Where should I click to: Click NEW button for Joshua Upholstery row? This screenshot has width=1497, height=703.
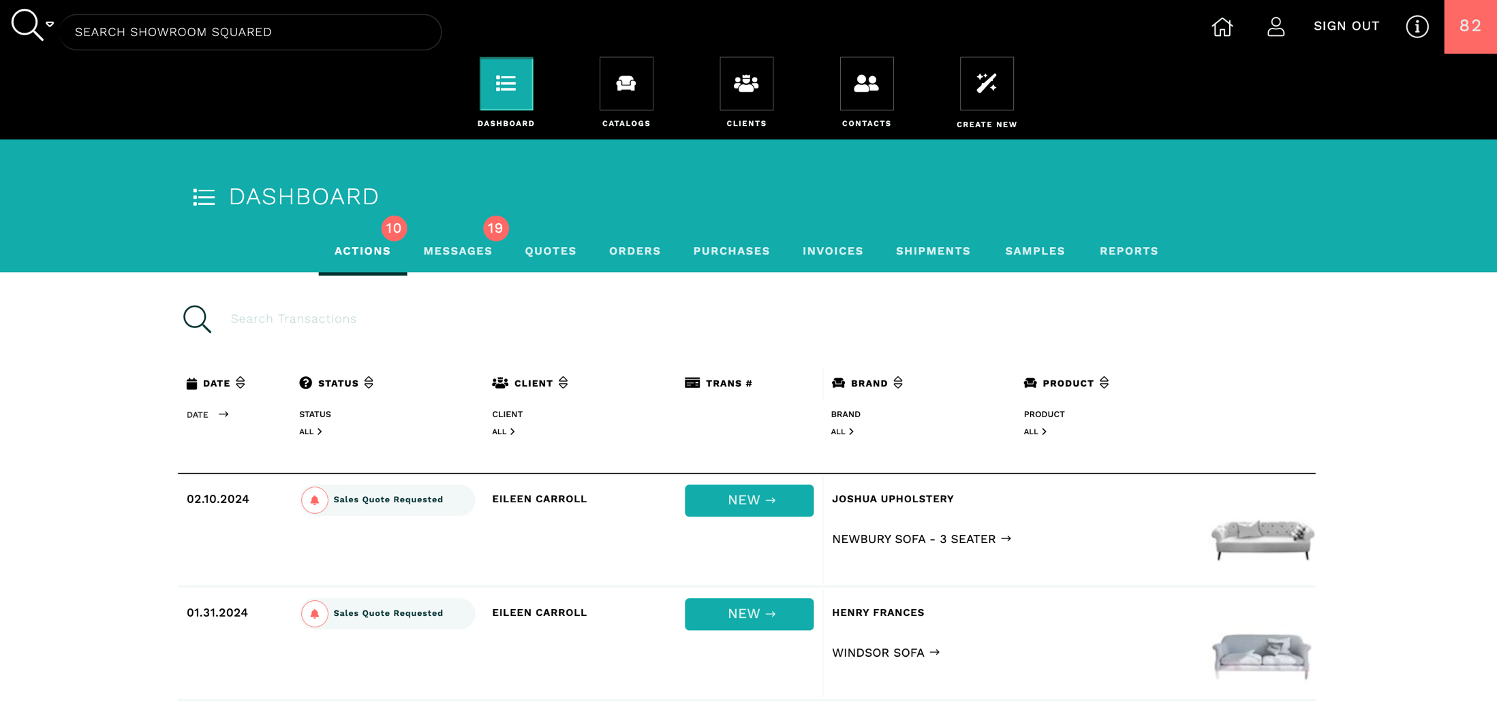pyautogui.click(x=748, y=500)
